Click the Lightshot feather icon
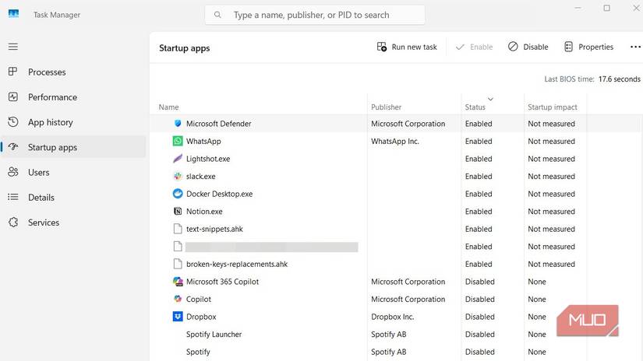 pos(178,159)
